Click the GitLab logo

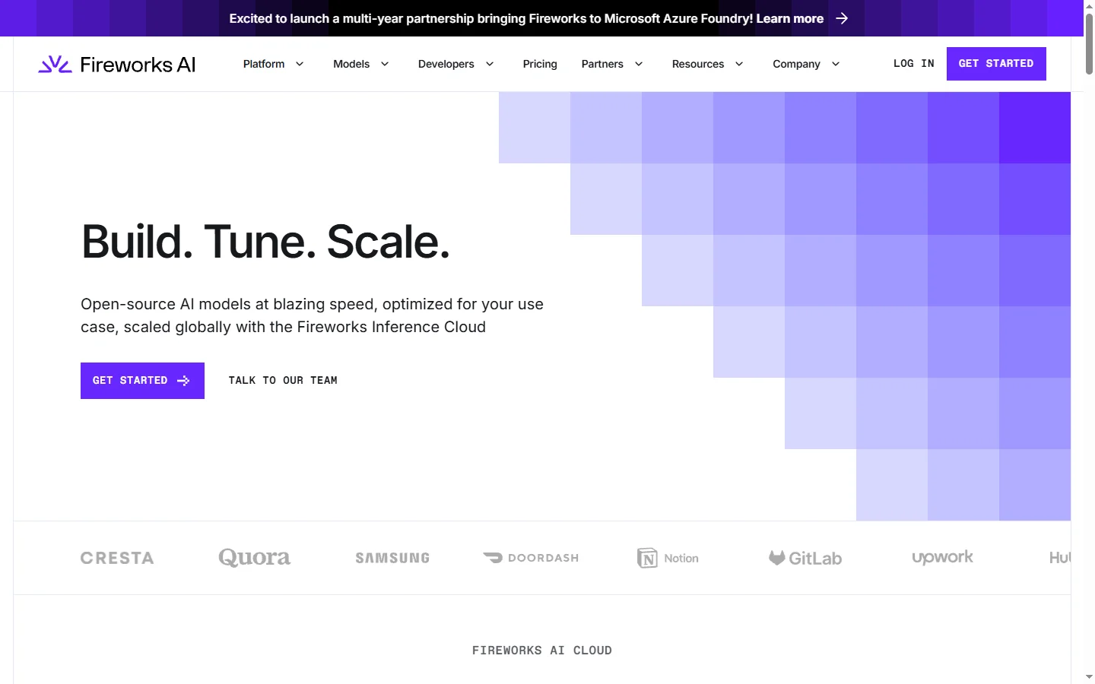click(805, 558)
